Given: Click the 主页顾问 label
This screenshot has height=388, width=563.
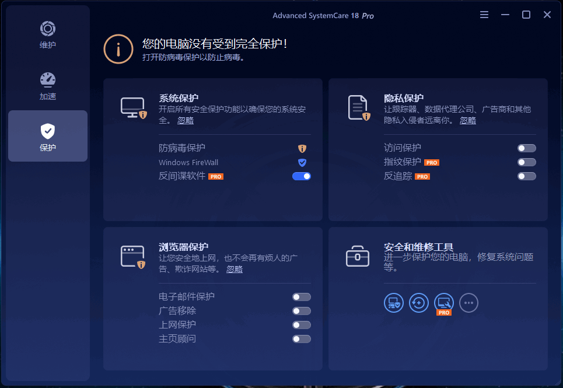Looking at the screenshot, I should pos(177,338).
